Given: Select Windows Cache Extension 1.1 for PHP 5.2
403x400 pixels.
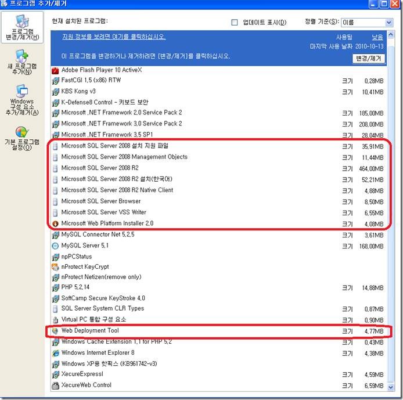Looking at the screenshot, I should pos(219,342).
